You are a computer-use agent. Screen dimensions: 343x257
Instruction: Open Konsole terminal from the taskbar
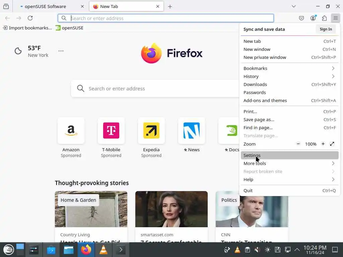point(121,250)
